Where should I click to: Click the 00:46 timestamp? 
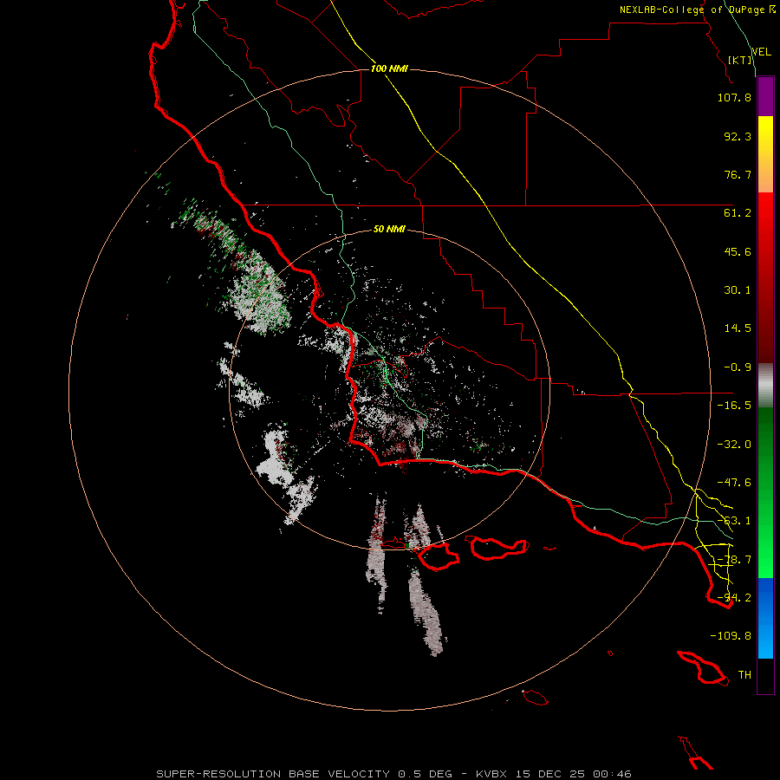(x=613, y=774)
